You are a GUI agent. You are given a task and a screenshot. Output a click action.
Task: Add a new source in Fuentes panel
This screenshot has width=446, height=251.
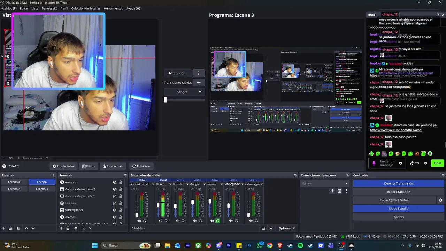click(x=61, y=228)
